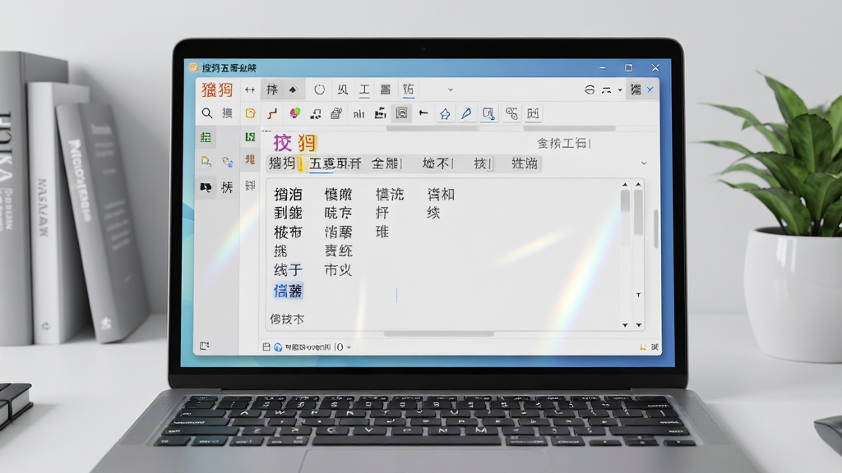The image size is (842, 473).
Task: Toggle the highlighted framed spiral icon
Action: (x=401, y=113)
